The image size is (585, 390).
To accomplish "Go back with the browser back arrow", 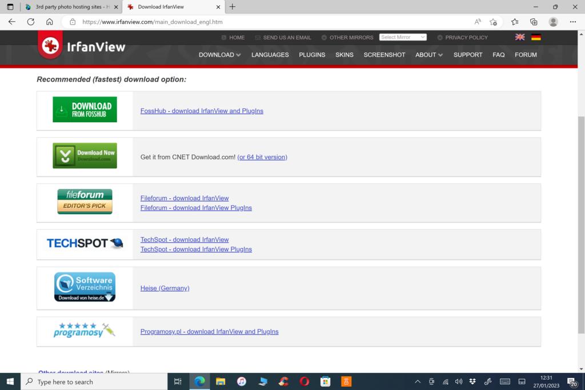I will pos(12,22).
